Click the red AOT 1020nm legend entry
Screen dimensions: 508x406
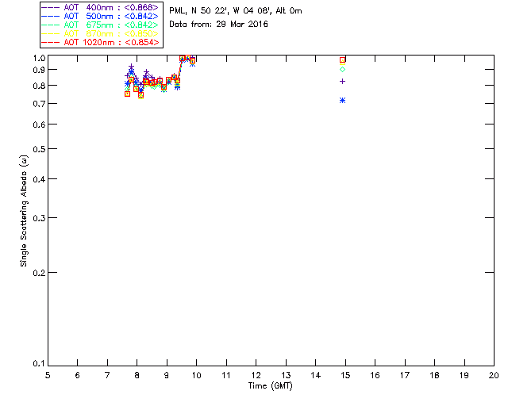[100, 42]
